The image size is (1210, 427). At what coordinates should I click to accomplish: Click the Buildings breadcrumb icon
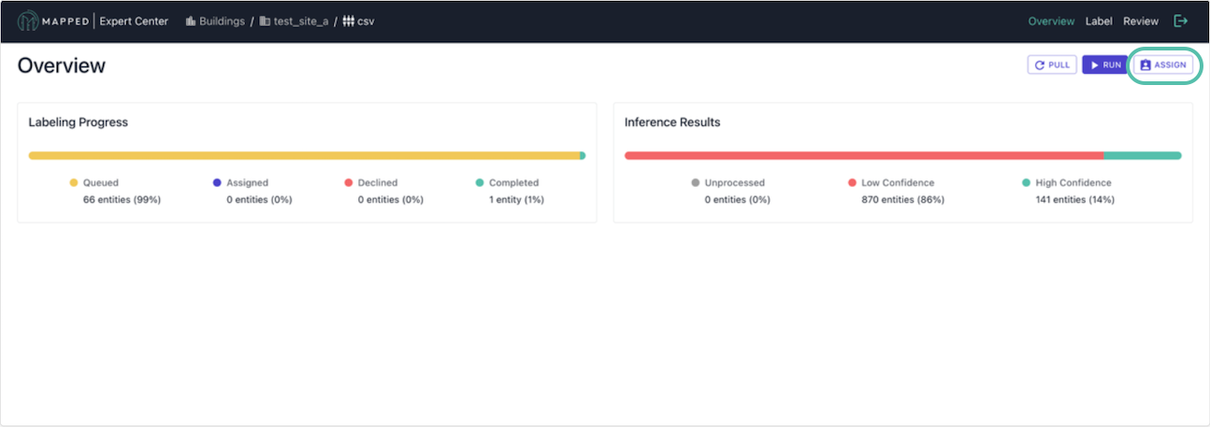tap(191, 21)
